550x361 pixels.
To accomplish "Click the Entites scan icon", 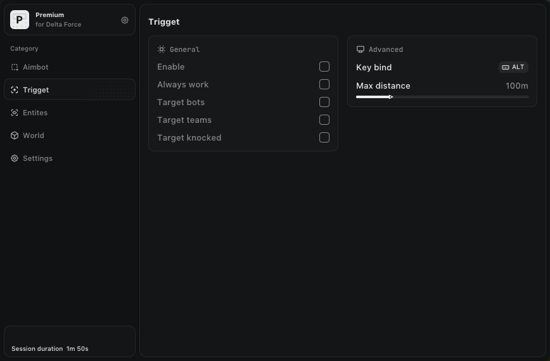I will pyautogui.click(x=15, y=113).
